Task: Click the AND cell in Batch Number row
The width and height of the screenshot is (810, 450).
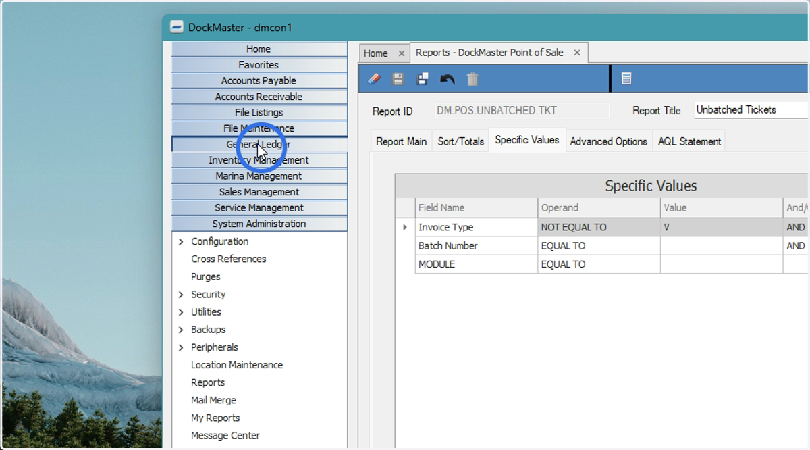Action: [796, 246]
